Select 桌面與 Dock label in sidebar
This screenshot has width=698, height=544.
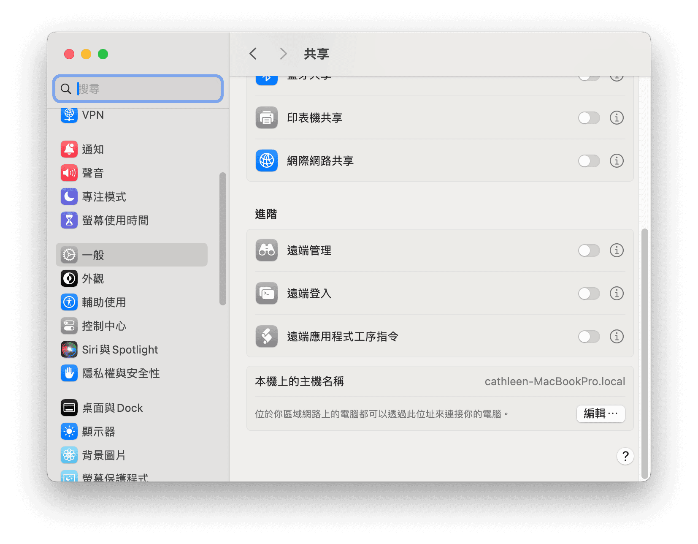tap(112, 408)
